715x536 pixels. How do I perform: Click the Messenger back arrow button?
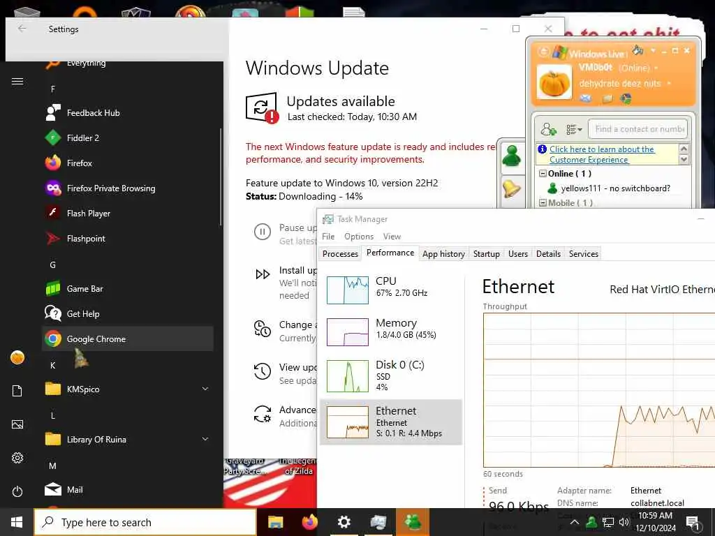point(543,51)
